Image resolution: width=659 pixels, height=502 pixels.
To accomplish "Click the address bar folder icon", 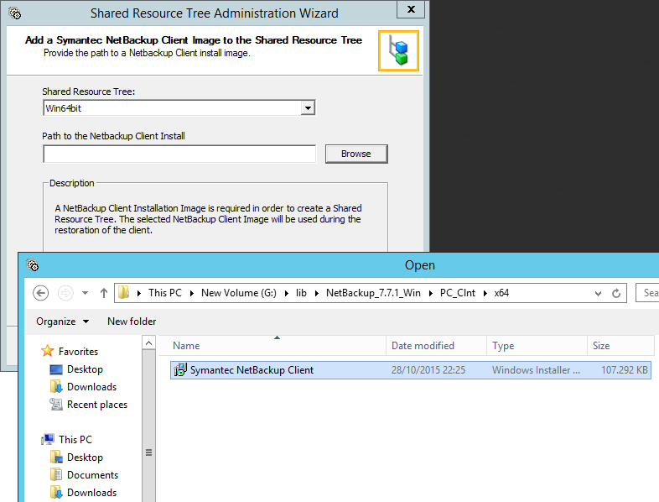I will (x=123, y=293).
